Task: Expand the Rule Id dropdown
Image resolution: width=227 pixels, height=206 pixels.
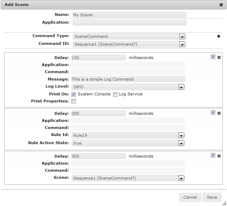Action: 181,135
